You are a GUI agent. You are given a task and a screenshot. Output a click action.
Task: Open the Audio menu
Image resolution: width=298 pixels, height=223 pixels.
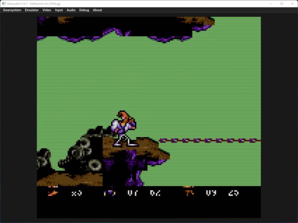(x=71, y=10)
